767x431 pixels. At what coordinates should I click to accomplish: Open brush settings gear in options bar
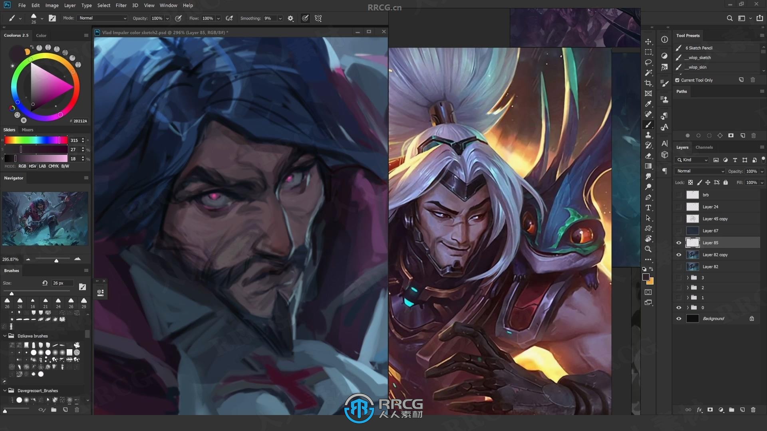coord(290,18)
